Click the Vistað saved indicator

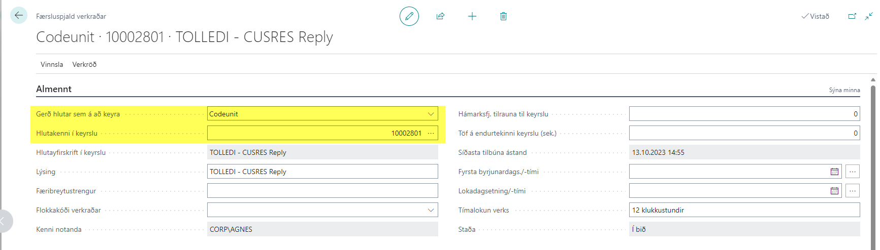pos(815,16)
